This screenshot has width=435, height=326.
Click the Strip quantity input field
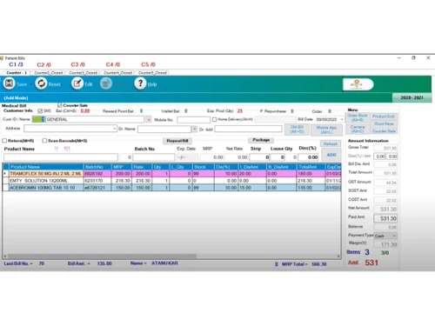click(x=259, y=157)
